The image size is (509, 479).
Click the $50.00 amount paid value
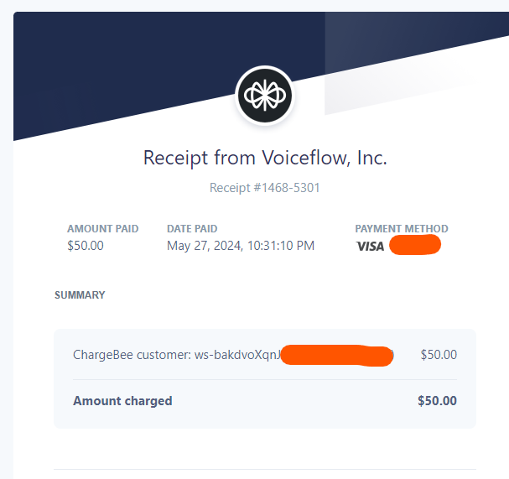86,246
